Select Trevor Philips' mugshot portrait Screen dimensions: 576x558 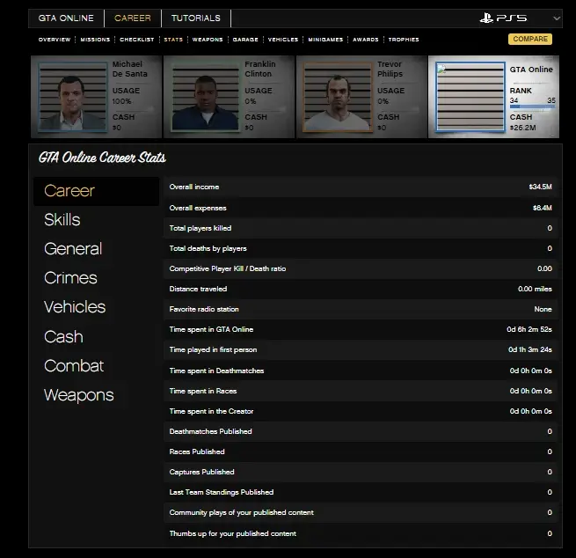335,97
